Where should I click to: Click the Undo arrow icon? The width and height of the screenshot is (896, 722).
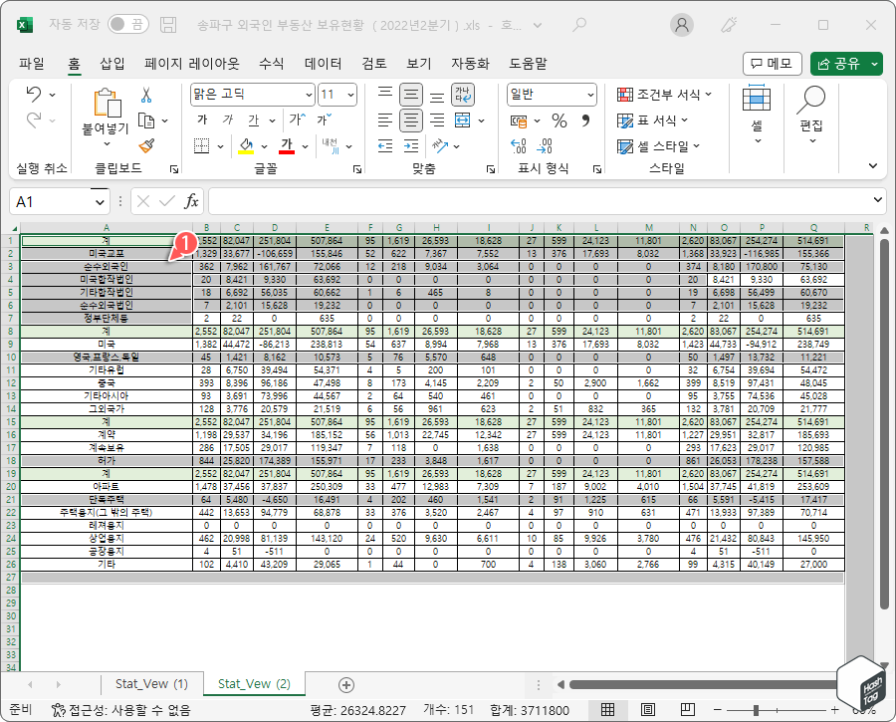34,95
